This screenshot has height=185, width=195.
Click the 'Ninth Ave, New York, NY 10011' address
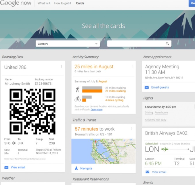164,78
